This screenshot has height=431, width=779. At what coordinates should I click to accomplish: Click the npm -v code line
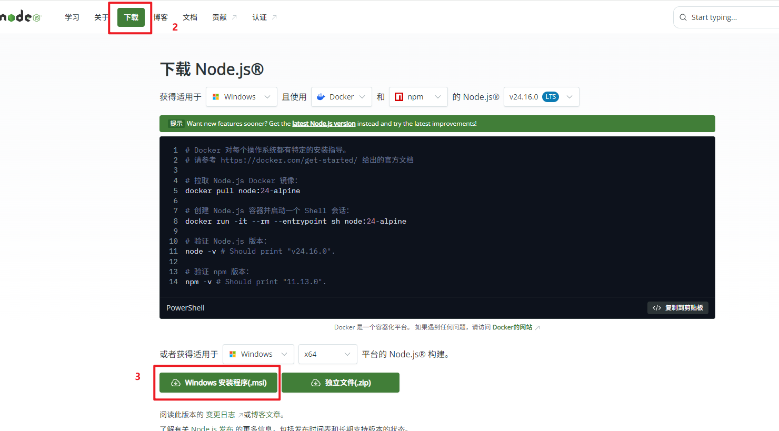click(x=256, y=282)
